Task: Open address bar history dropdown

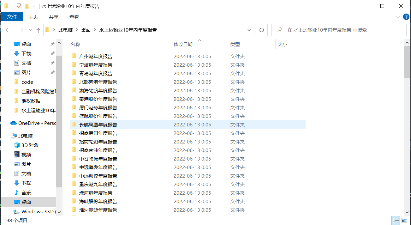Action: [249, 30]
